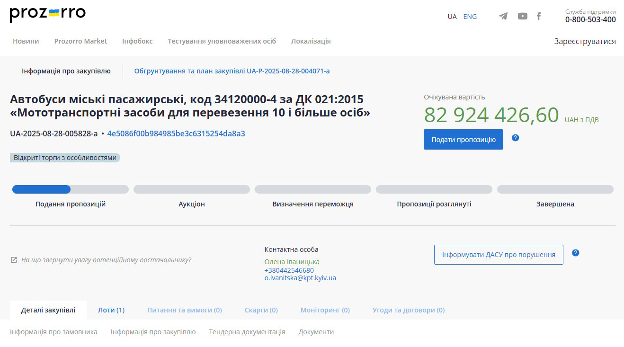Click the Подання пропозицій progress bar
624x347 pixels.
click(70, 189)
